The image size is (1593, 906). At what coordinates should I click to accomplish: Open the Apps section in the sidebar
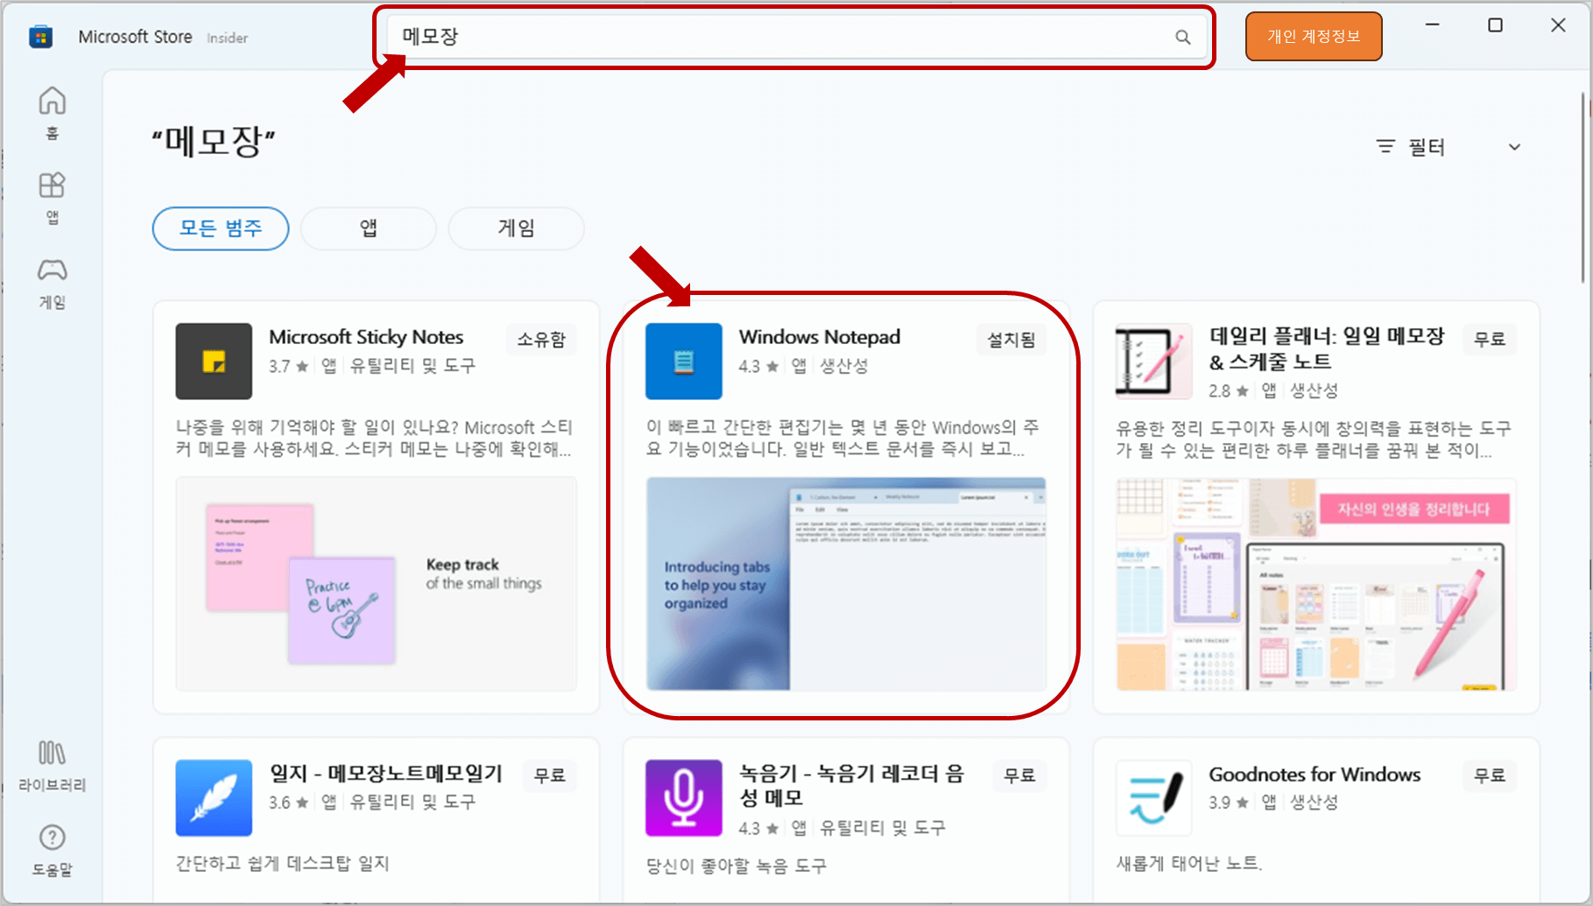52,198
